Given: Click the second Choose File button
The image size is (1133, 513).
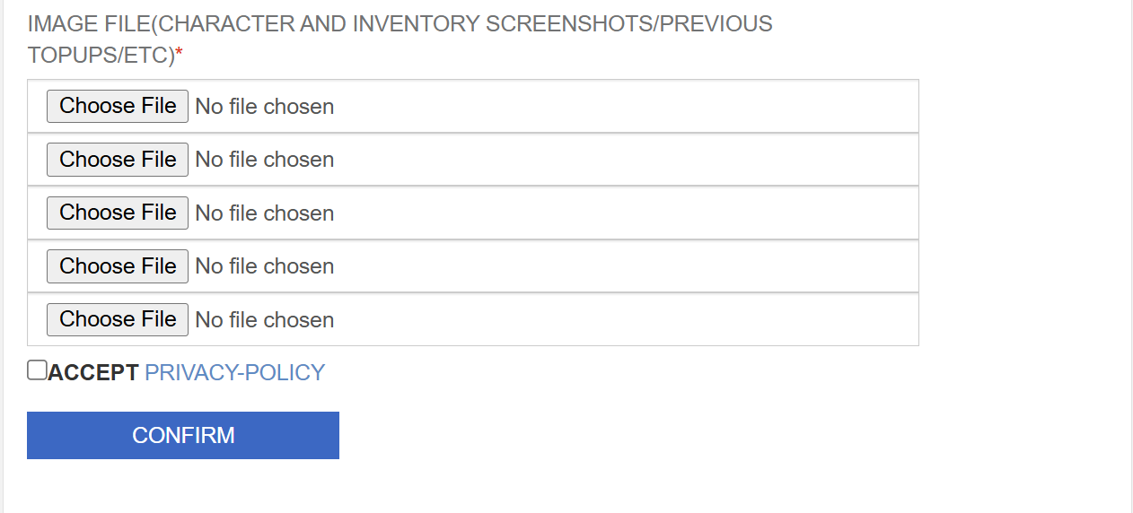Looking at the screenshot, I should click(118, 160).
